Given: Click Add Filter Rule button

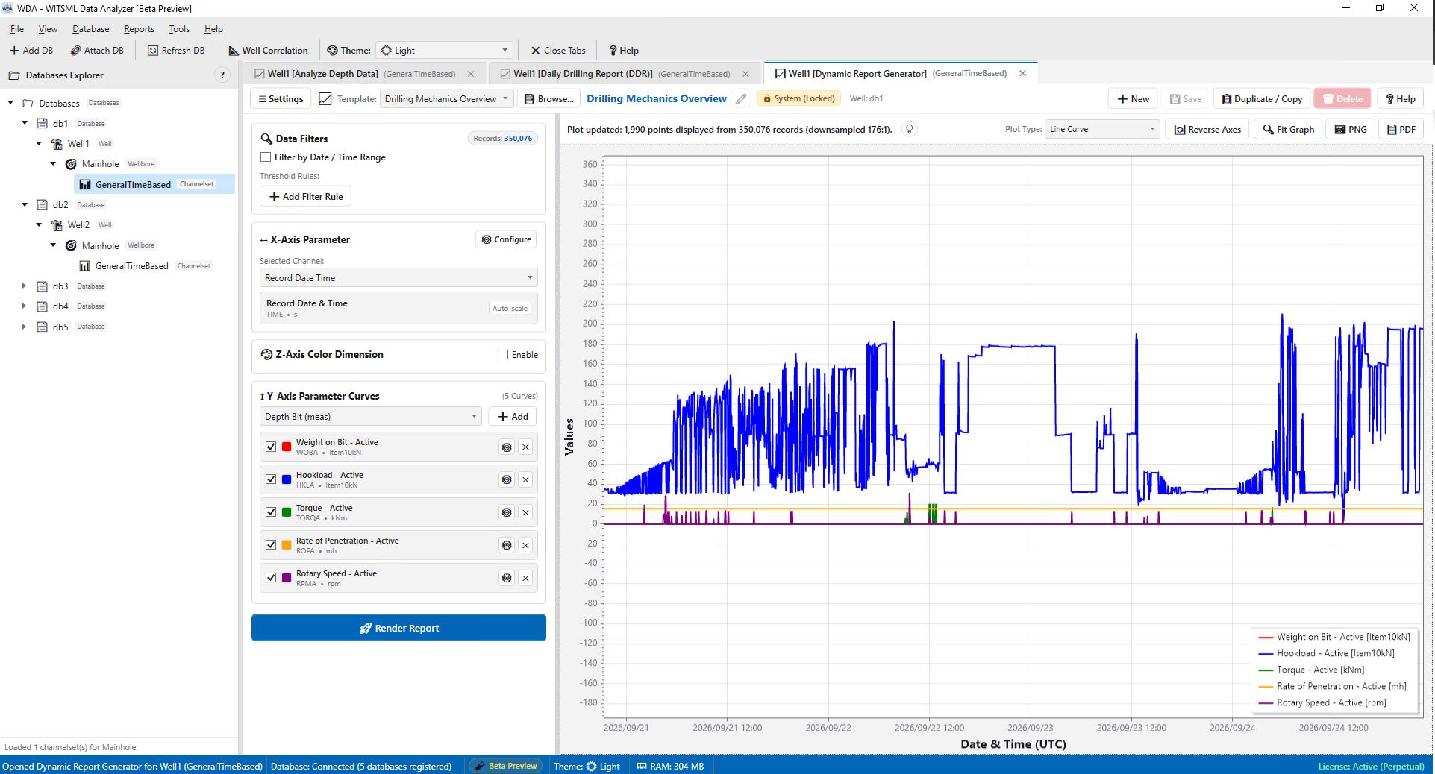Looking at the screenshot, I should [x=306, y=197].
